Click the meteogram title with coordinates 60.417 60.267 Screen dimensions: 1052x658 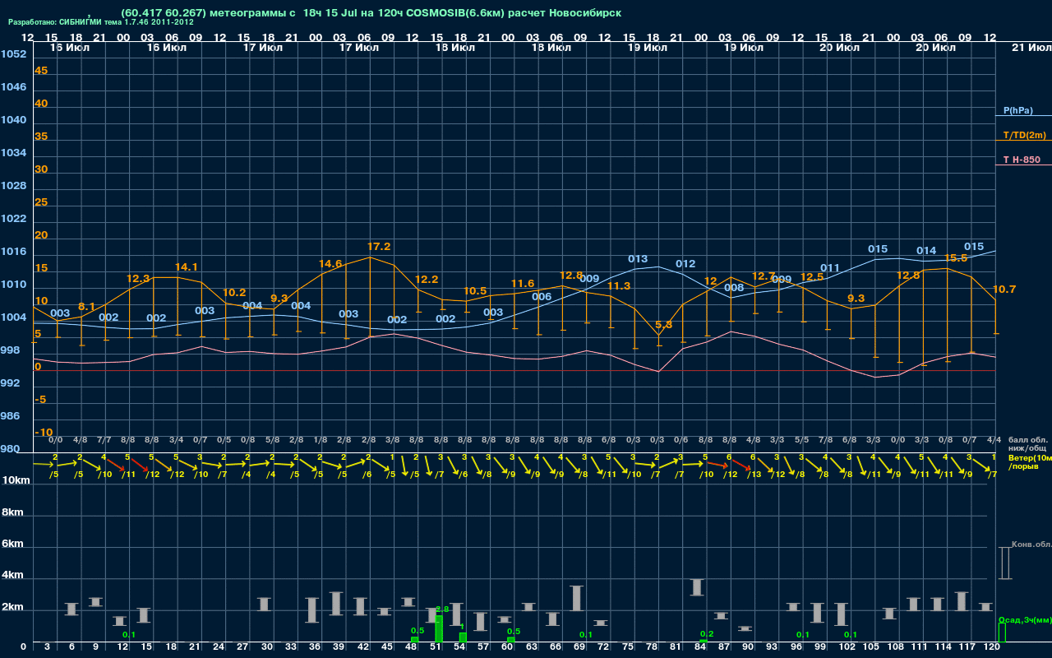pos(371,12)
